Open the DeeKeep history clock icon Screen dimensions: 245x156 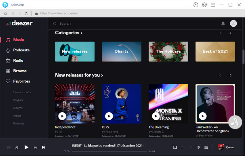(196, 5)
